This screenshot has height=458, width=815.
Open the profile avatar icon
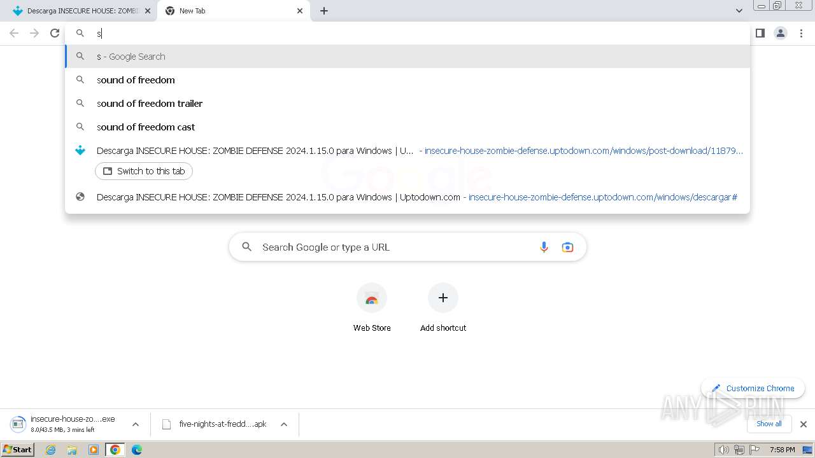(x=781, y=33)
